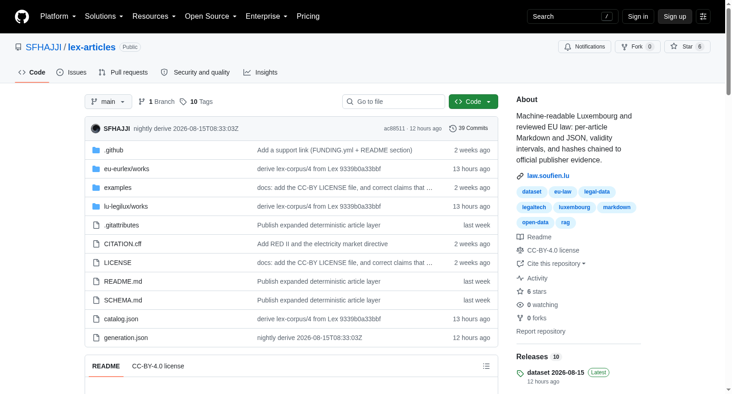Click the search box in the header
Viewport: 732px width, 394px height.
point(573,16)
